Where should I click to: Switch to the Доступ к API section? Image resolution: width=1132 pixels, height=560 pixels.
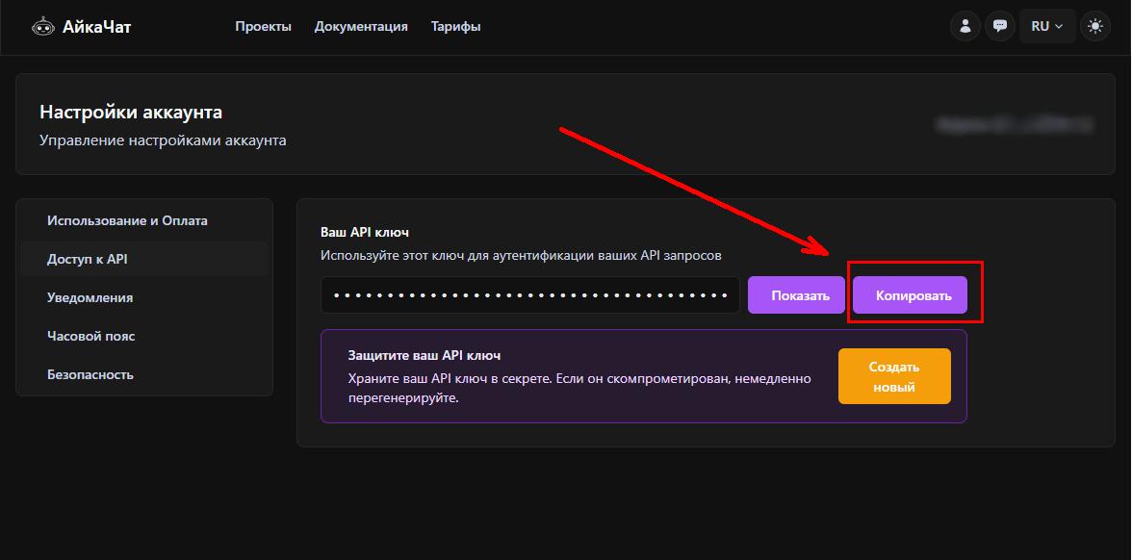tap(88, 259)
